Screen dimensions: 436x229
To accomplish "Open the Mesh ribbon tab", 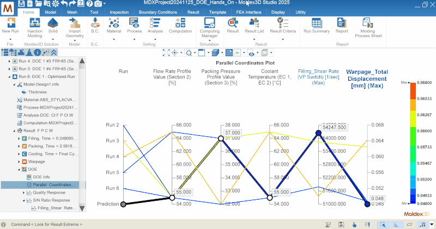I will (x=72, y=12).
